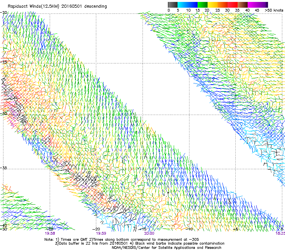Viewport: 285px width, 250px height.
Task: Select the green 15-20 knots legend segment
Action: pos(203,5)
